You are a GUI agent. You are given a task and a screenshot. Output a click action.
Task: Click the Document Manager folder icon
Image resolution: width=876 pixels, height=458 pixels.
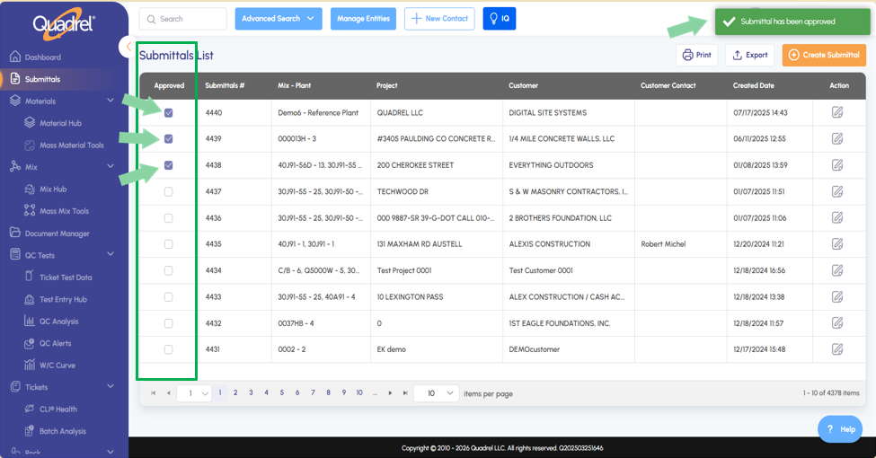click(x=15, y=233)
